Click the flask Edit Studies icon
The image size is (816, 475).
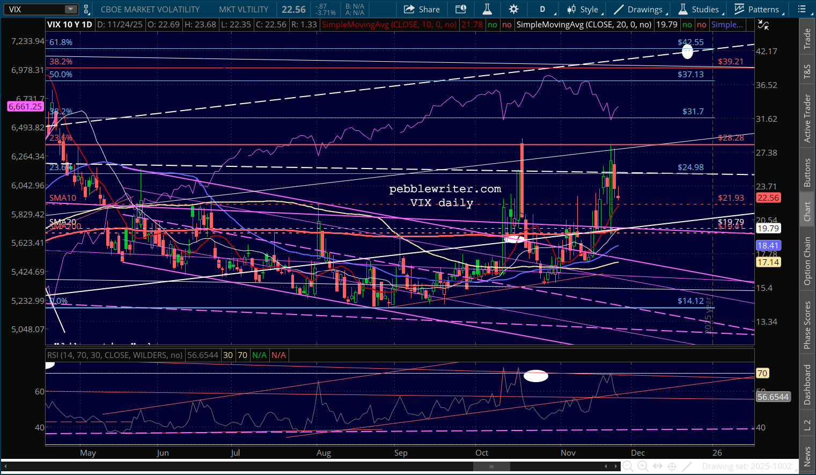487,9
